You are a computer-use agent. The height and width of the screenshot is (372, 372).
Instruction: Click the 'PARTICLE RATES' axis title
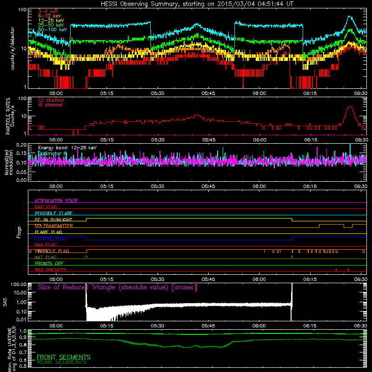[8, 116]
